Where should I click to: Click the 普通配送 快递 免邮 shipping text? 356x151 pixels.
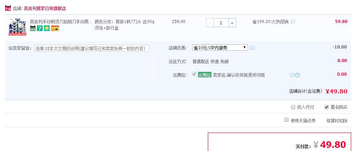(210, 61)
